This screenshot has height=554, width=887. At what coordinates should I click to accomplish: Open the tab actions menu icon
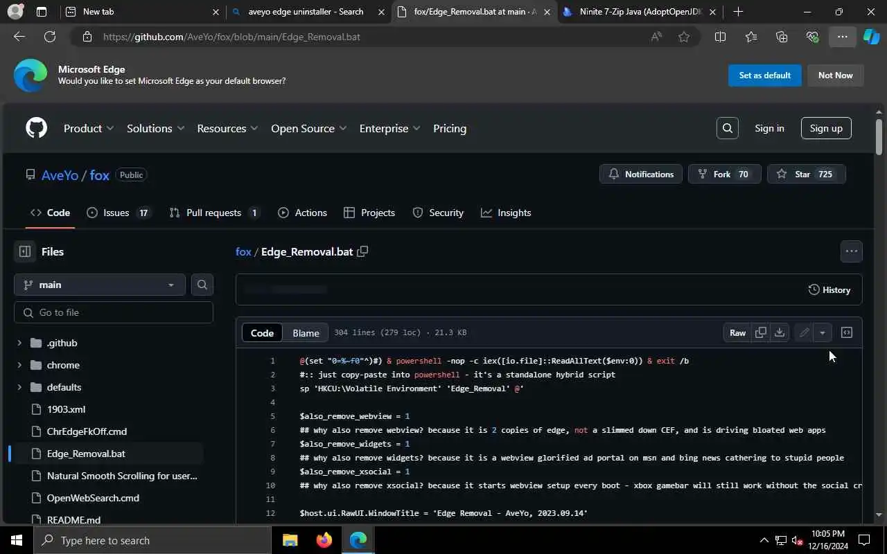(42, 12)
